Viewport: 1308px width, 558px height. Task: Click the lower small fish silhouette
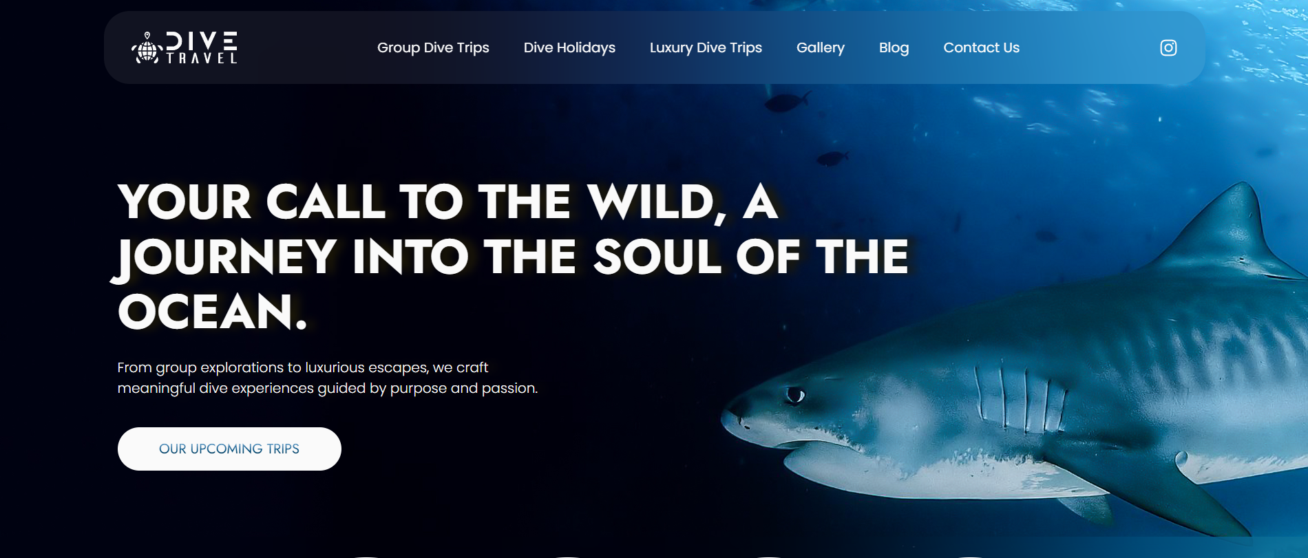tap(833, 158)
